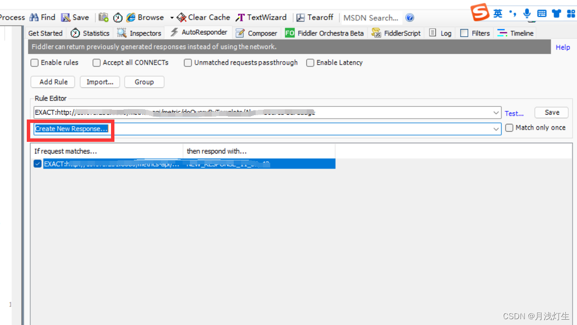Image resolution: width=577 pixels, height=325 pixels.
Task: Open Fiddler Orchestra Beta tab
Action: pyautogui.click(x=324, y=33)
